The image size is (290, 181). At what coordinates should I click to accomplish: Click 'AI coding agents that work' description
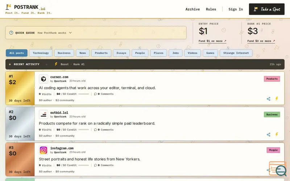[97, 88]
